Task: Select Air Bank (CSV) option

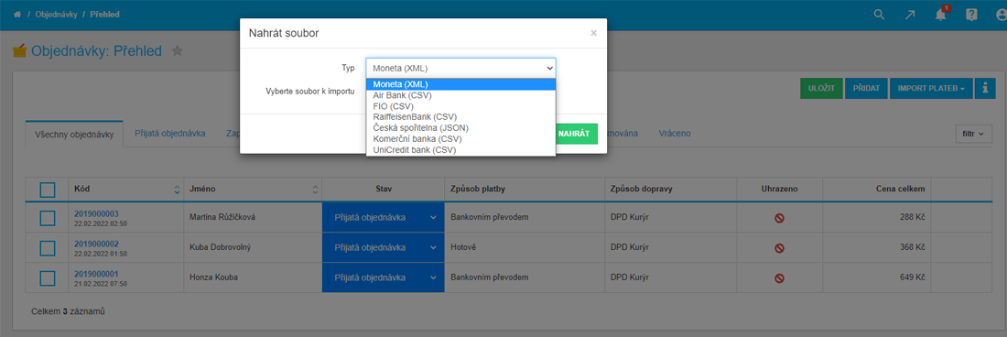Action: coord(460,95)
